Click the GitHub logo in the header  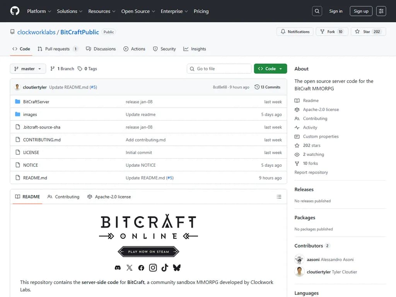click(x=15, y=11)
